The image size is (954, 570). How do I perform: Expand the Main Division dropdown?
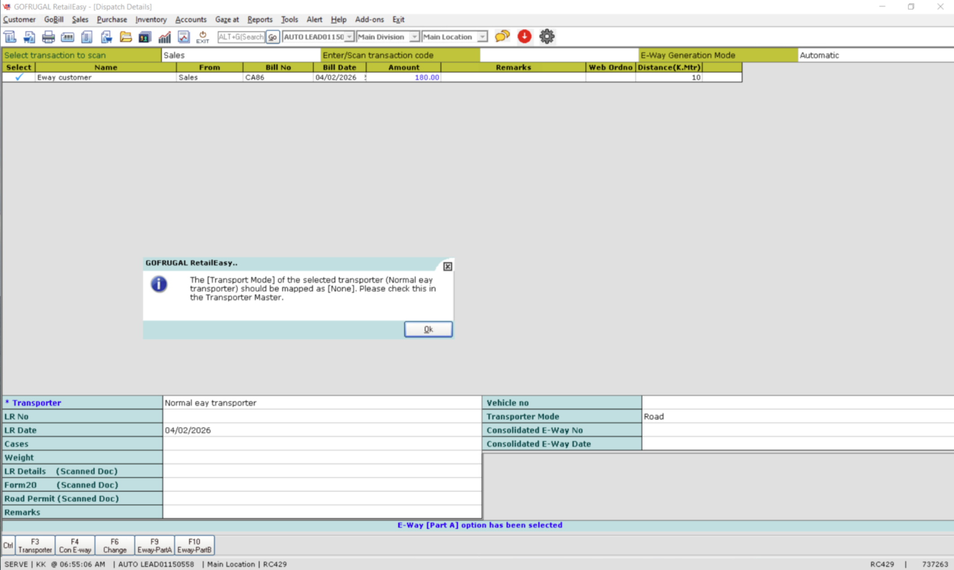coord(414,37)
